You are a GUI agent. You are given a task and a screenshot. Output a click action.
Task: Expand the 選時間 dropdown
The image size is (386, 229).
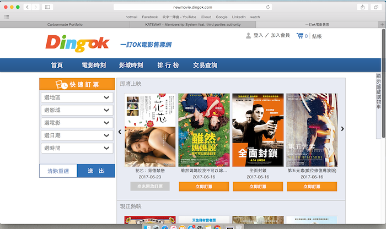coord(77,148)
